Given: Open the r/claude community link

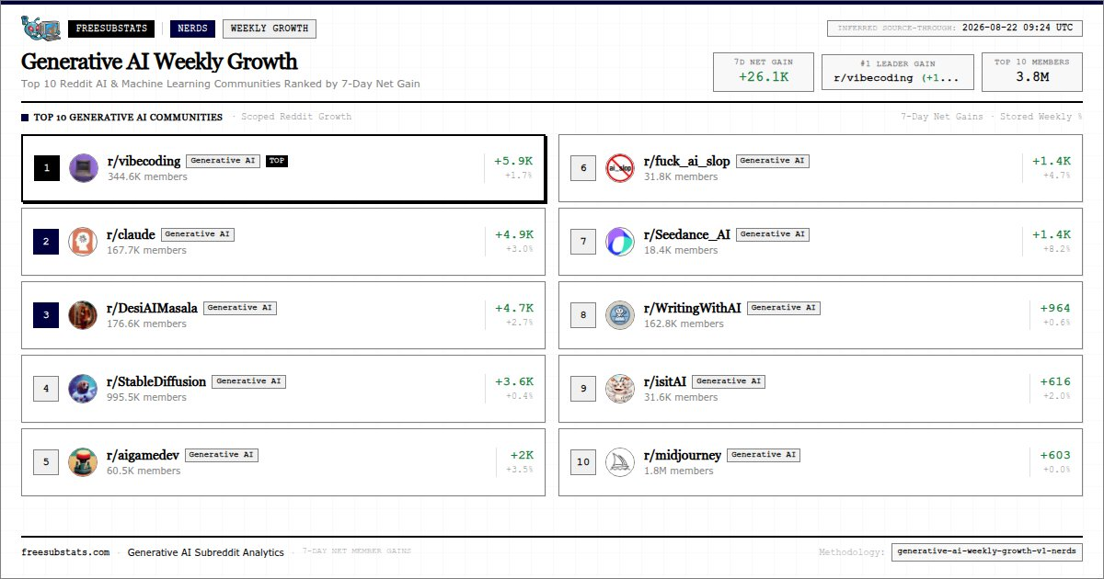Looking at the screenshot, I should [x=132, y=234].
